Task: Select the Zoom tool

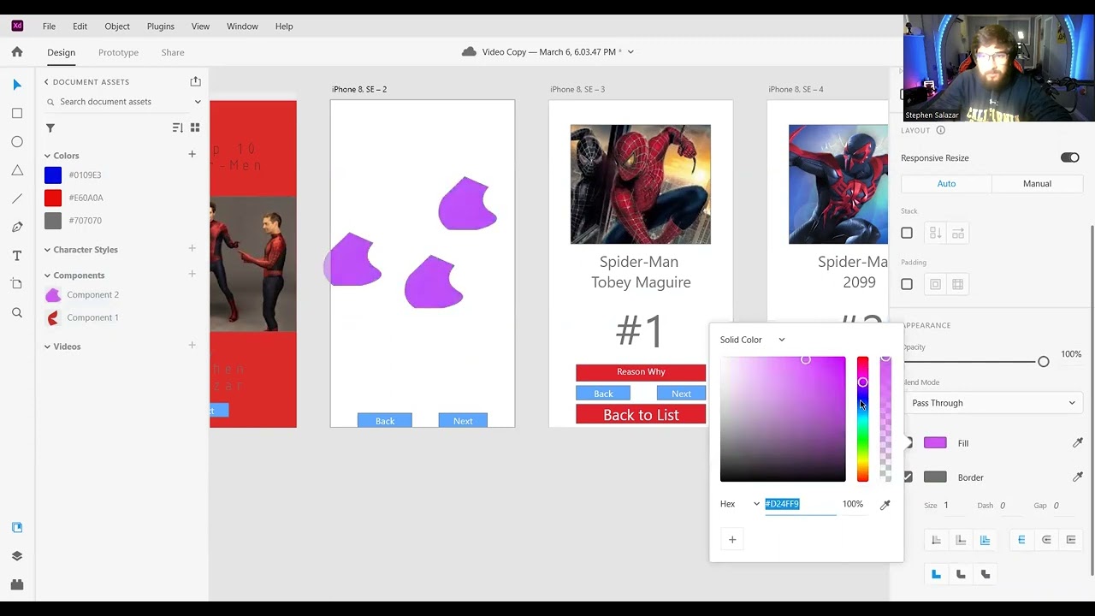Action: pyautogui.click(x=17, y=313)
